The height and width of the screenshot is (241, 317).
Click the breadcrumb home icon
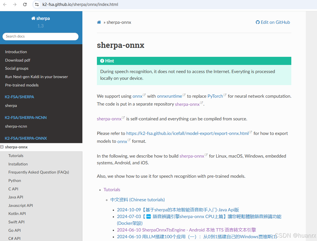click(99, 22)
